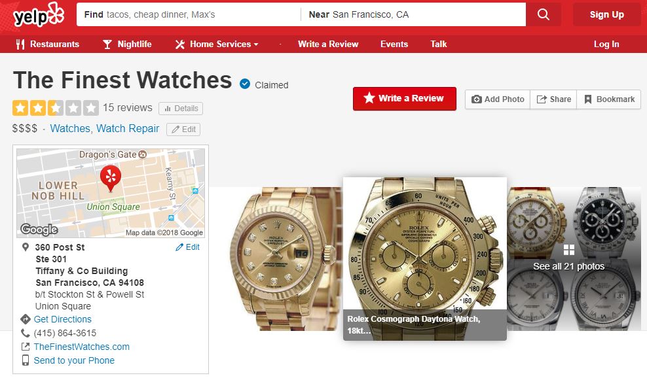Click the Bookmark button

coord(609,99)
